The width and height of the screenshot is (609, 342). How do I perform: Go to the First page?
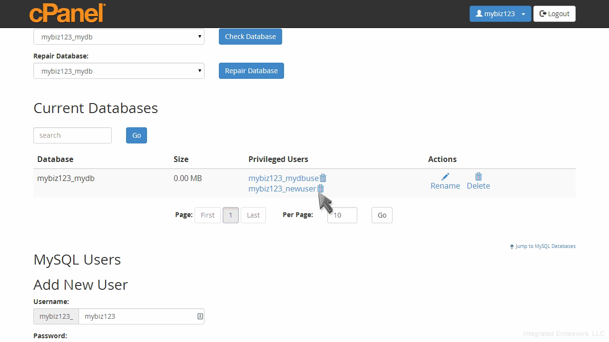(x=207, y=215)
